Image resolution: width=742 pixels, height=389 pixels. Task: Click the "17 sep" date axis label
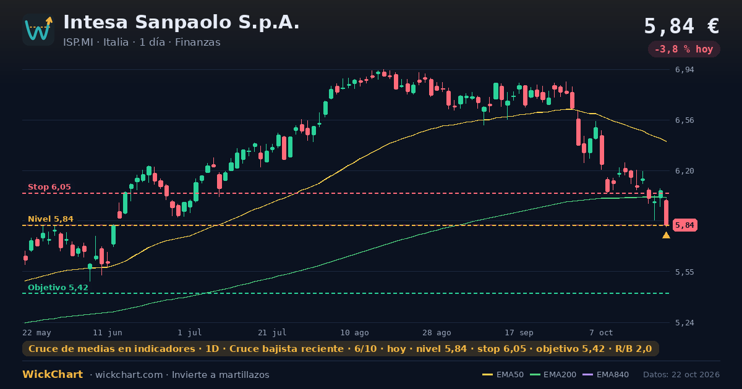[x=519, y=332]
